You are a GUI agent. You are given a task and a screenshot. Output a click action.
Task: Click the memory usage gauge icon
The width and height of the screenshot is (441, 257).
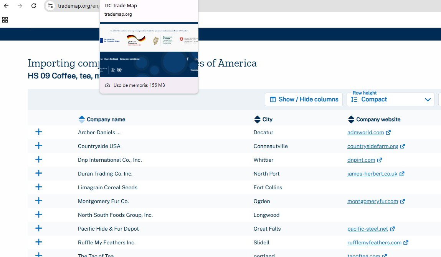(x=107, y=85)
